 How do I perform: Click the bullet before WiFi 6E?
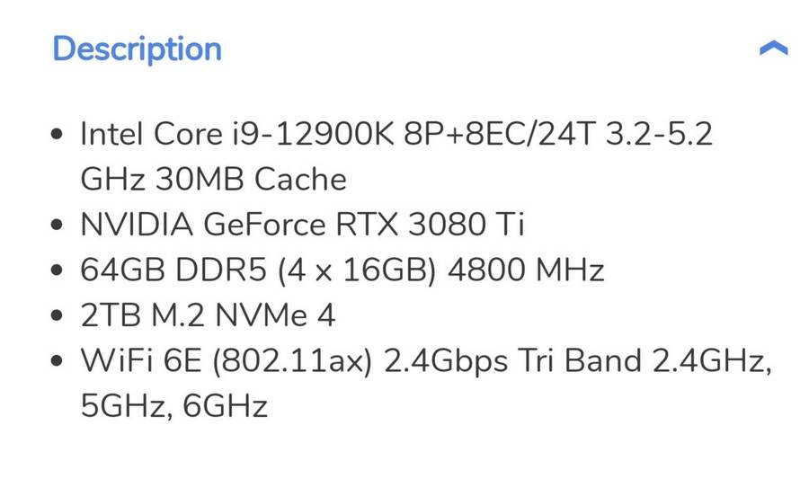(58, 362)
